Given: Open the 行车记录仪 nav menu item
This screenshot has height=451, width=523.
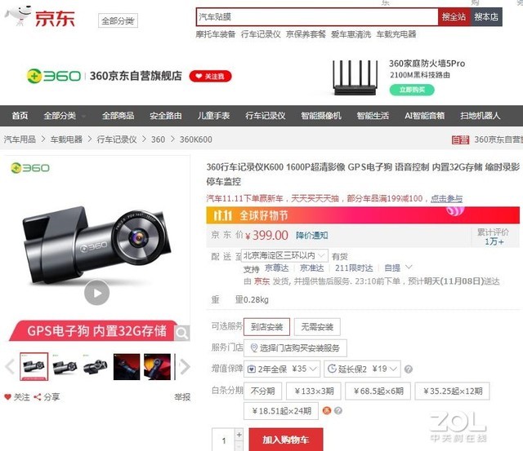Looking at the screenshot, I should point(265,116).
